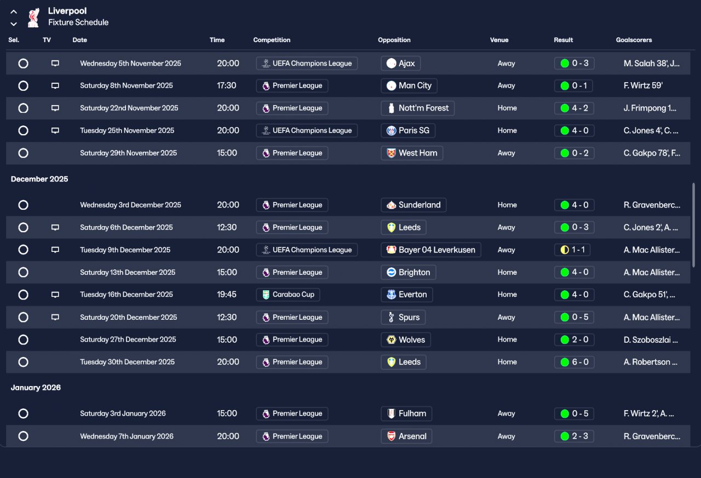Open the 0 - 1 result against Man City
Image resolution: width=701 pixels, height=478 pixels.
[x=574, y=85]
